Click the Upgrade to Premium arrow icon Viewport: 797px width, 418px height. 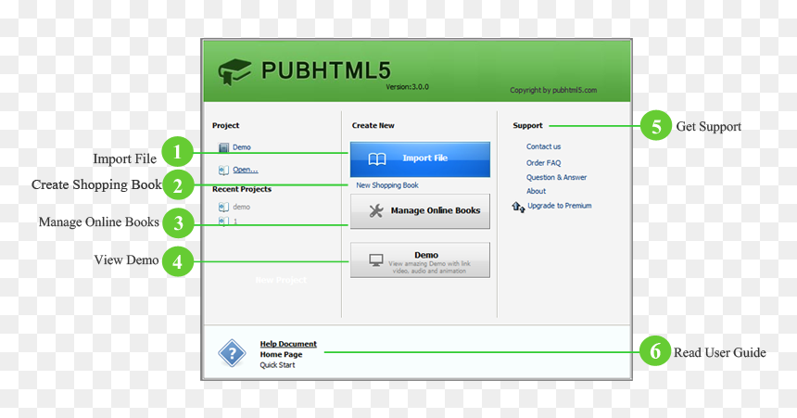(x=518, y=207)
